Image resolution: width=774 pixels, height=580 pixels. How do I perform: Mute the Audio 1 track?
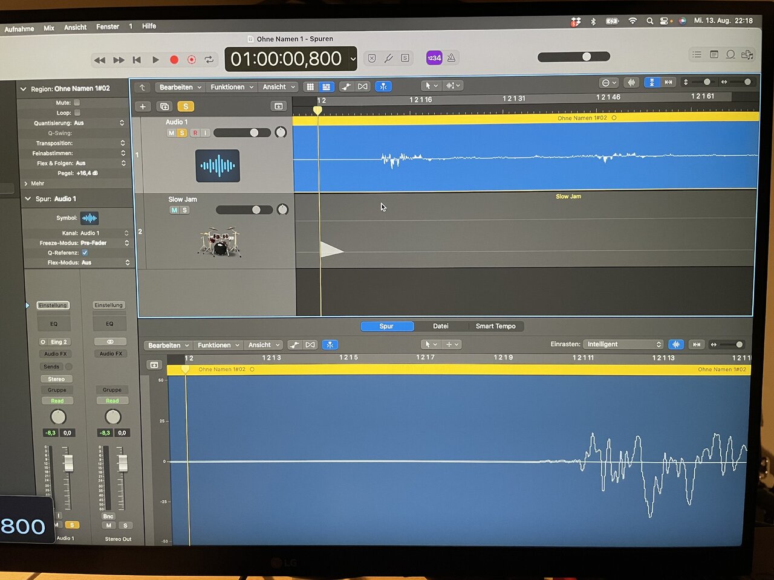click(172, 133)
